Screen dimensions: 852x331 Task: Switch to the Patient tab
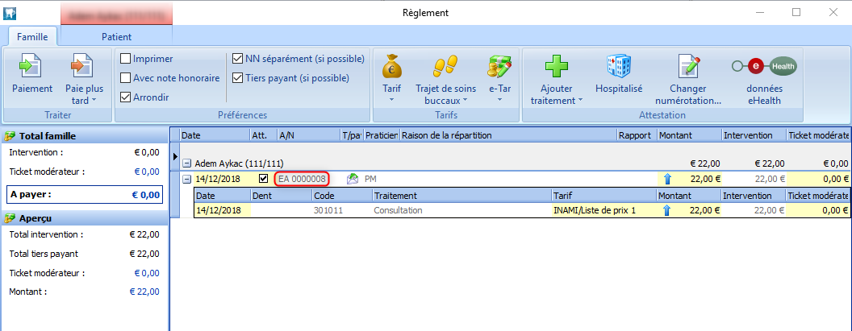116,36
